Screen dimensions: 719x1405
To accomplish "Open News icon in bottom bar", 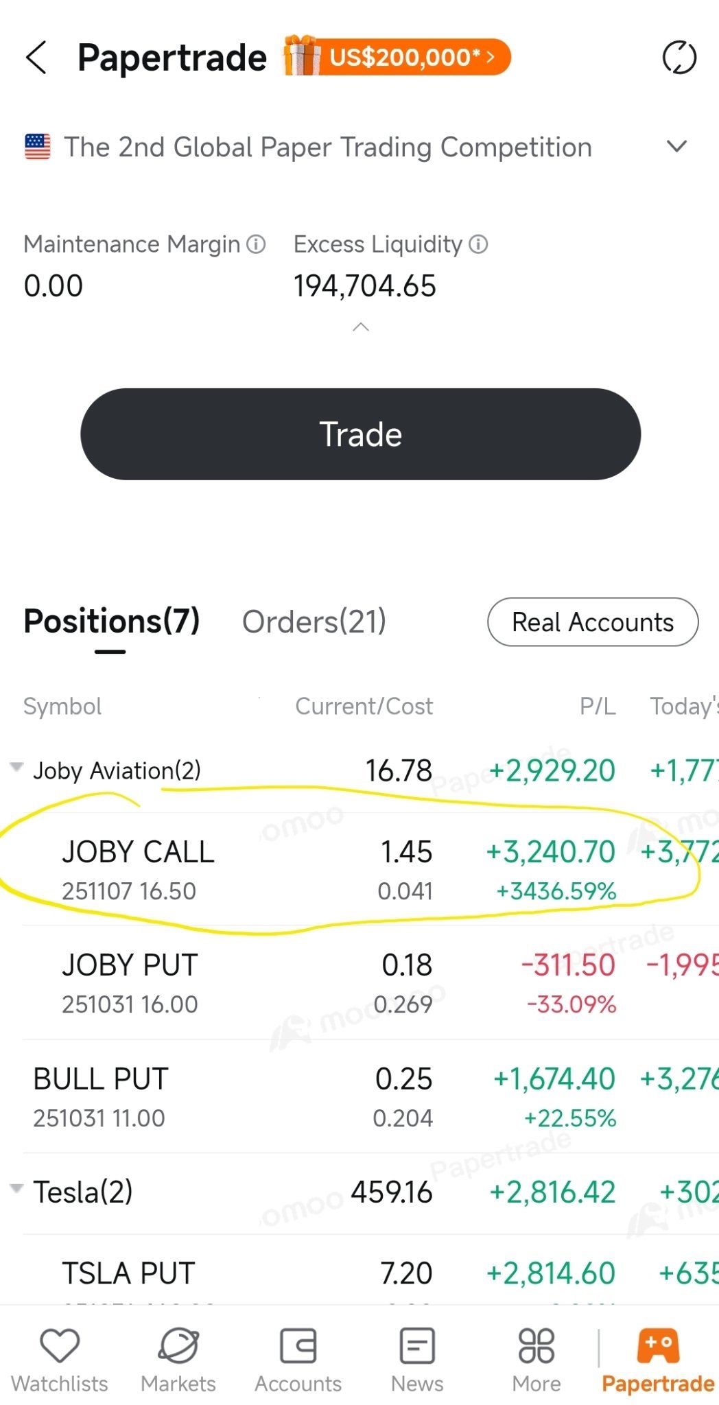I will tap(417, 1345).
